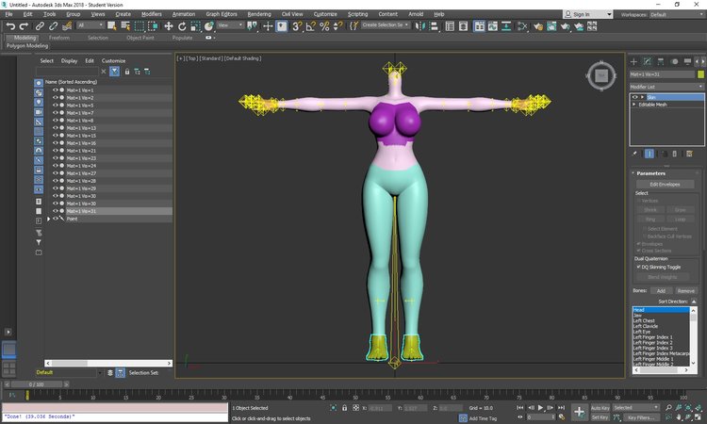Open the Sign In dropdown arrow
Image resolution: width=707 pixels, height=424 pixels.
point(609,14)
